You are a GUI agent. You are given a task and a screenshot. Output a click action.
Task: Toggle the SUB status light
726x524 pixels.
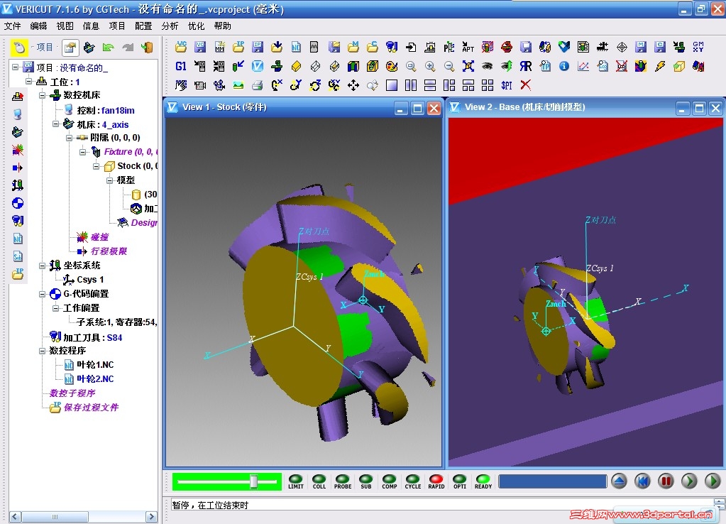tap(365, 481)
